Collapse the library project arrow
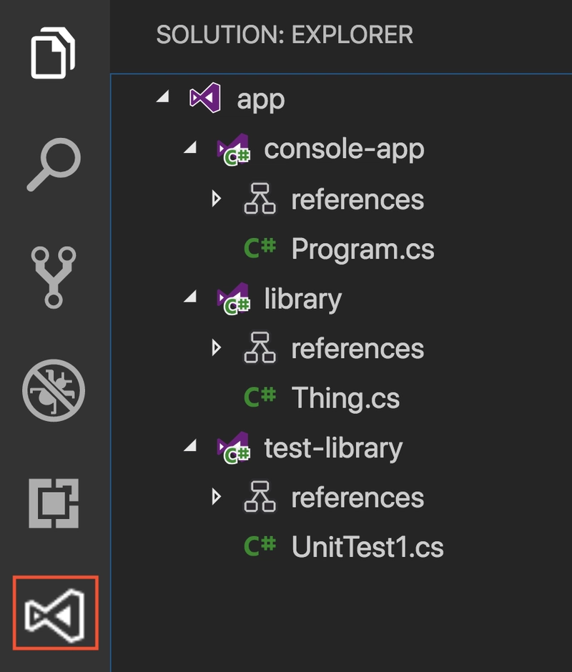 coord(190,296)
